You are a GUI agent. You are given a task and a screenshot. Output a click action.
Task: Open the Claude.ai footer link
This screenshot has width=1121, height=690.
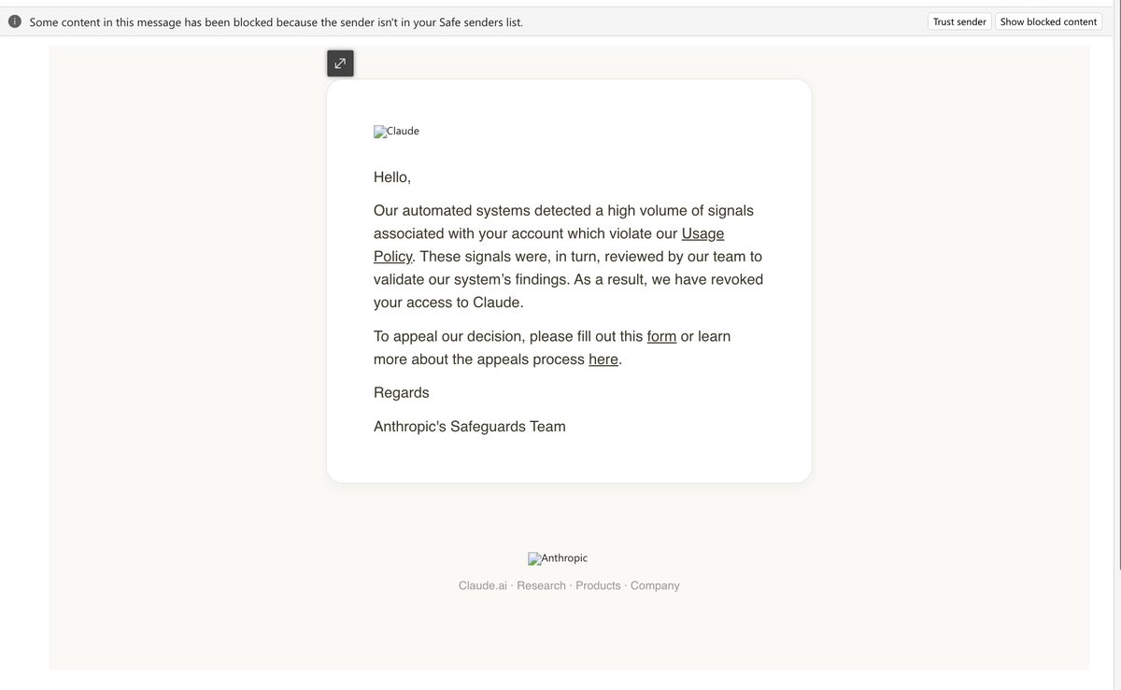pyautogui.click(x=483, y=585)
